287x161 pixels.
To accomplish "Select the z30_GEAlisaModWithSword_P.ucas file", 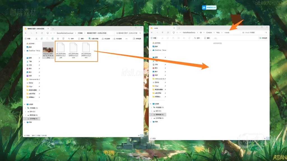I will point(73,51).
